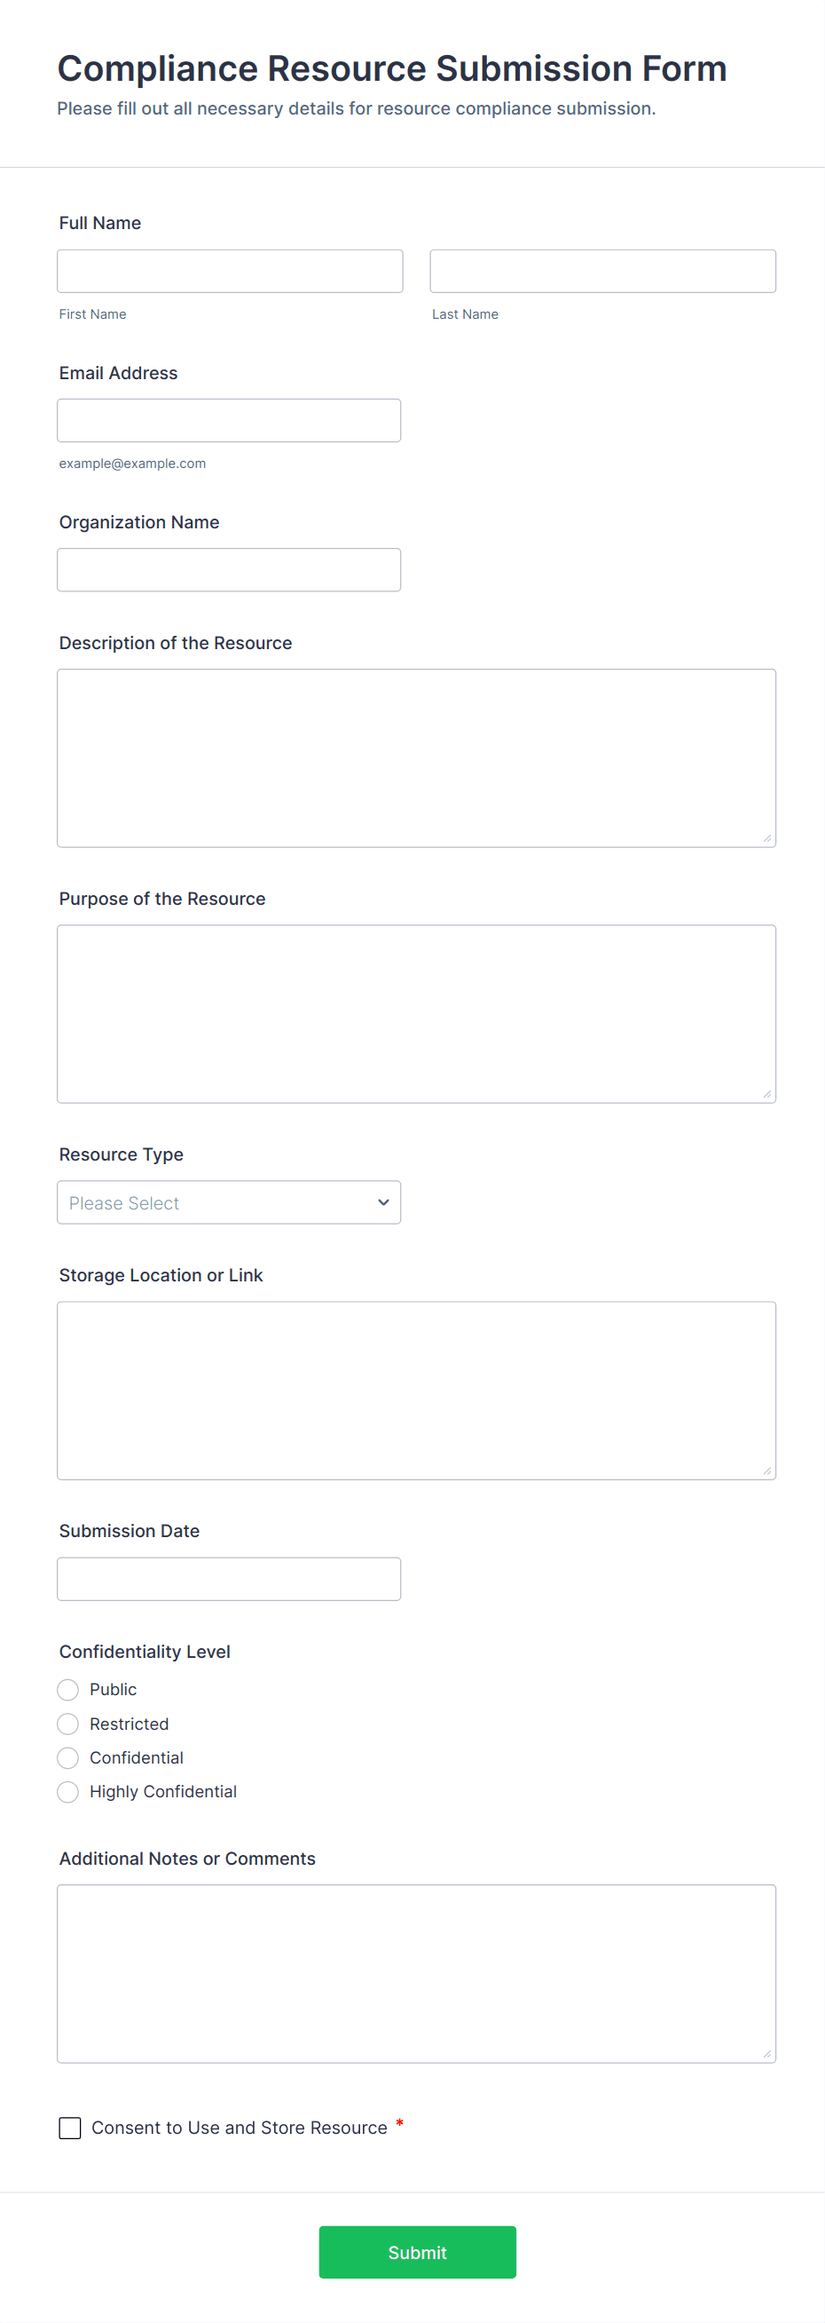Click the Submission Date field
Screen dimensions: 825x2323
[229, 1578]
